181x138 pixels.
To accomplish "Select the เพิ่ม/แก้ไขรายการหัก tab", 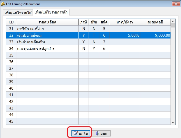I will [x=51, y=12].
